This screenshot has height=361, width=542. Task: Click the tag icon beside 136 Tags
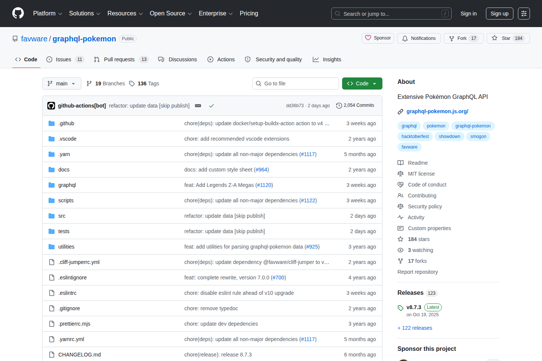pyautogui.click(x=132, y=83)
